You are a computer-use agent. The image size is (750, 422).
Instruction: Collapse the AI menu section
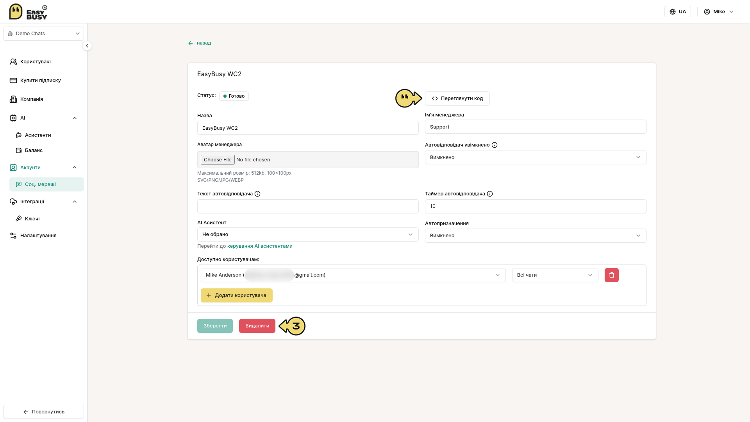(75, 118)
